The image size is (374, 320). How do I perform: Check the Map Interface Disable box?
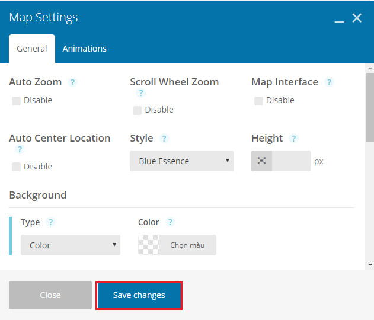click(258, 101)
